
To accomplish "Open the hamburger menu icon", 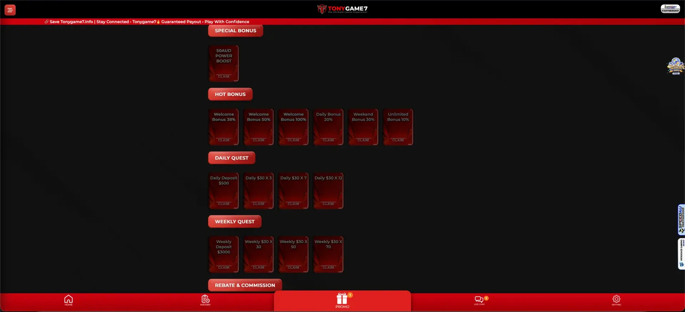I will (x=10, y=10).
